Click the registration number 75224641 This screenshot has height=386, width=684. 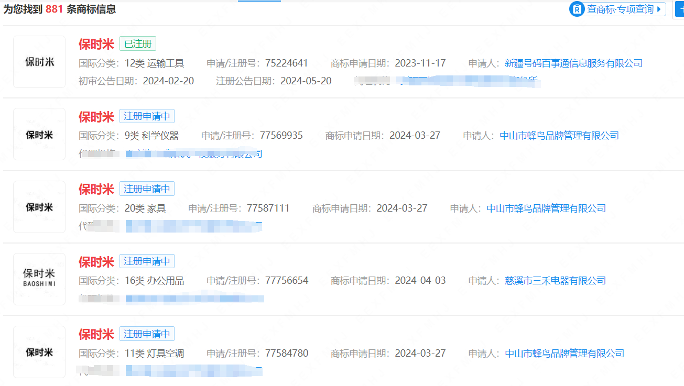287,63
